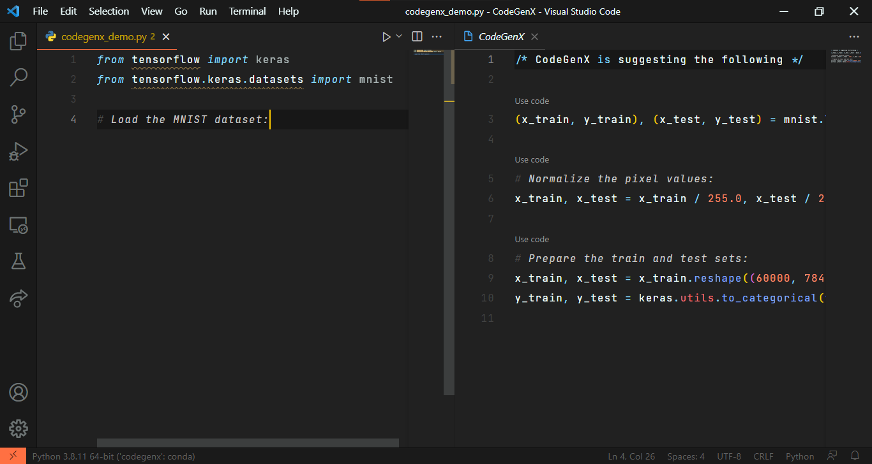The image size is (872, 464).
Task: Open the Terminal menu
Action: coord(248,11)
